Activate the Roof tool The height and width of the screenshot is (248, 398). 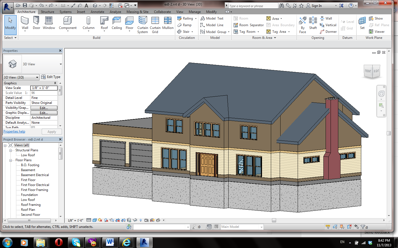104,23
